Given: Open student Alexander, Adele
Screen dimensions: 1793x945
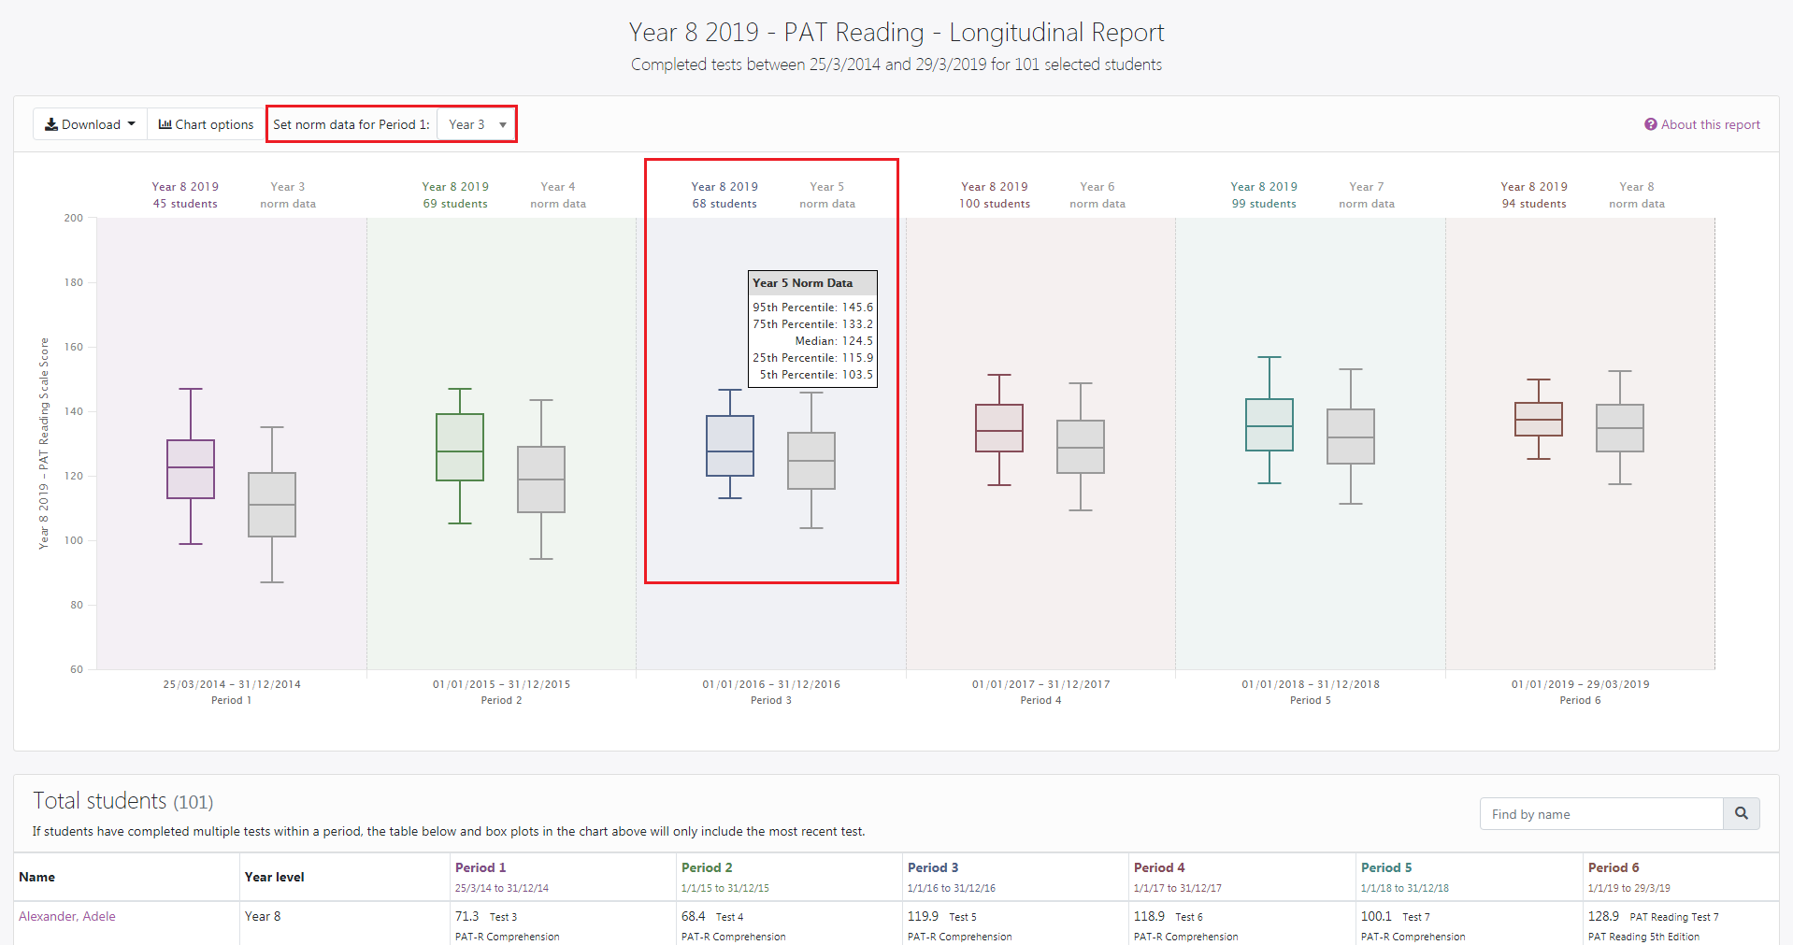Looking at the screenshot, I should tap(67, 916).
